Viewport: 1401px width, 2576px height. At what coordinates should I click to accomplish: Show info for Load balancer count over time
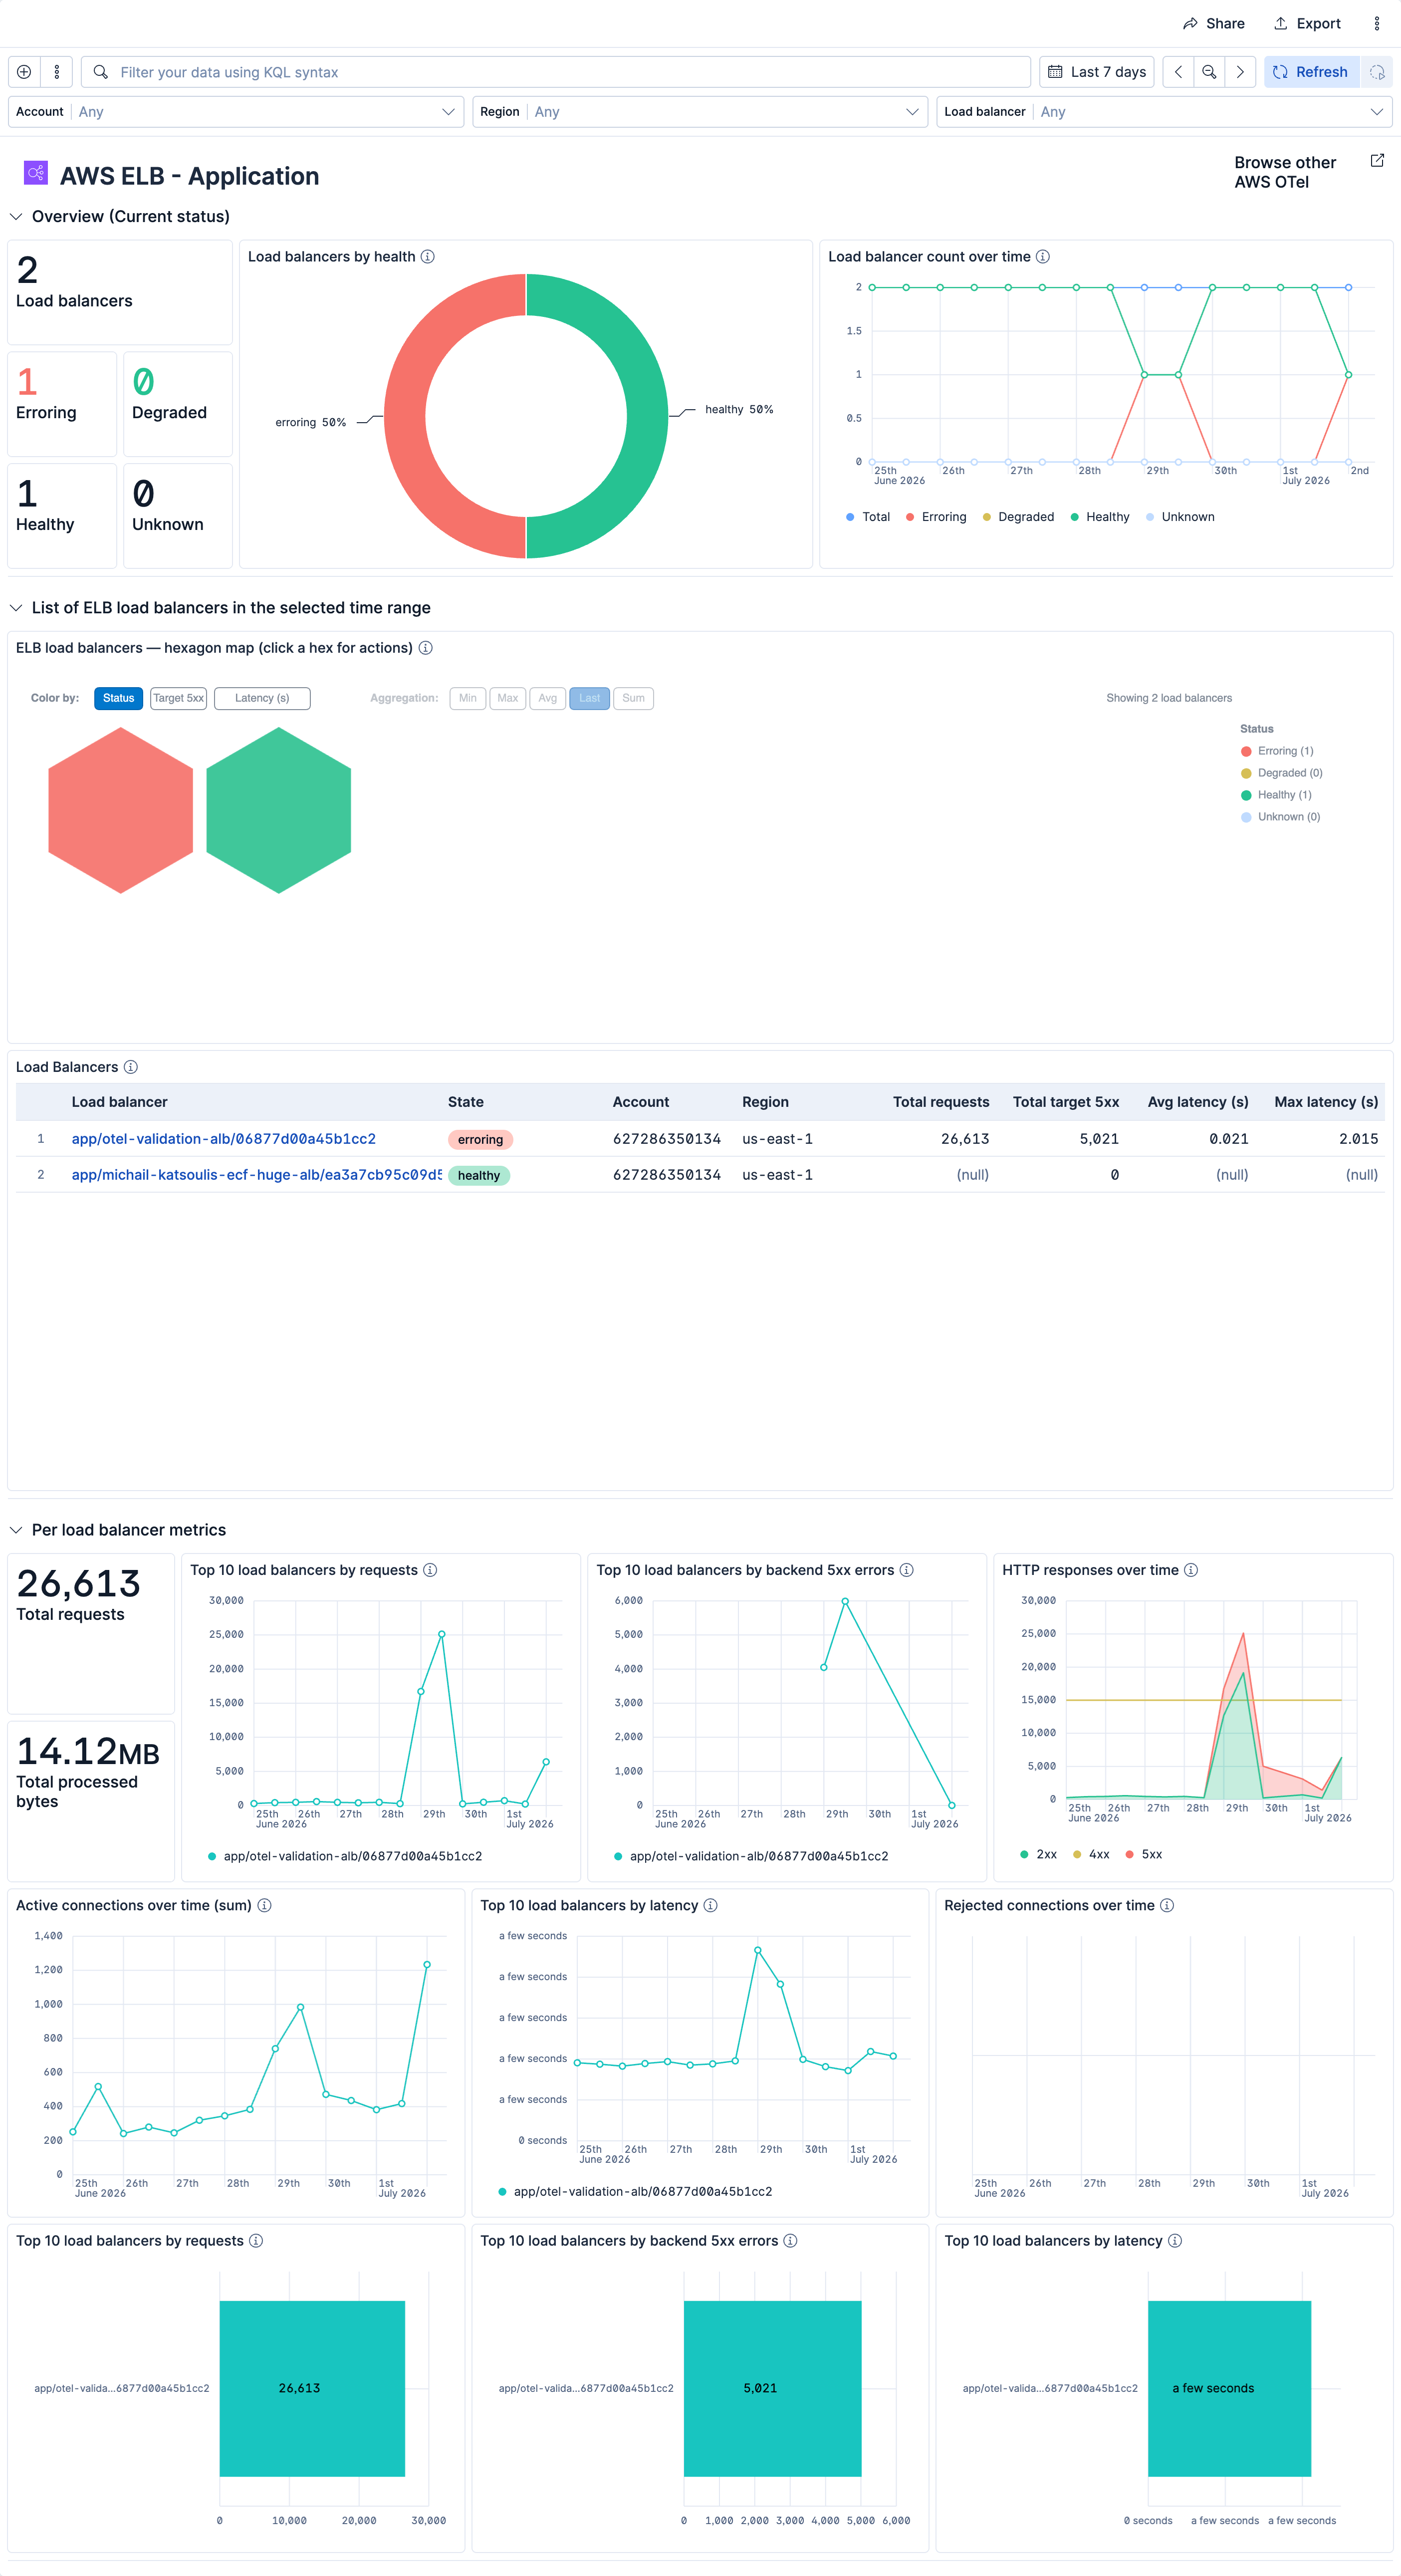pyautogui.click(x=1043, y=257)
